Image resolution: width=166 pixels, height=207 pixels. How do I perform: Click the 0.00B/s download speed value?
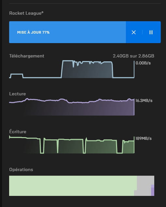tap(143, 63)
